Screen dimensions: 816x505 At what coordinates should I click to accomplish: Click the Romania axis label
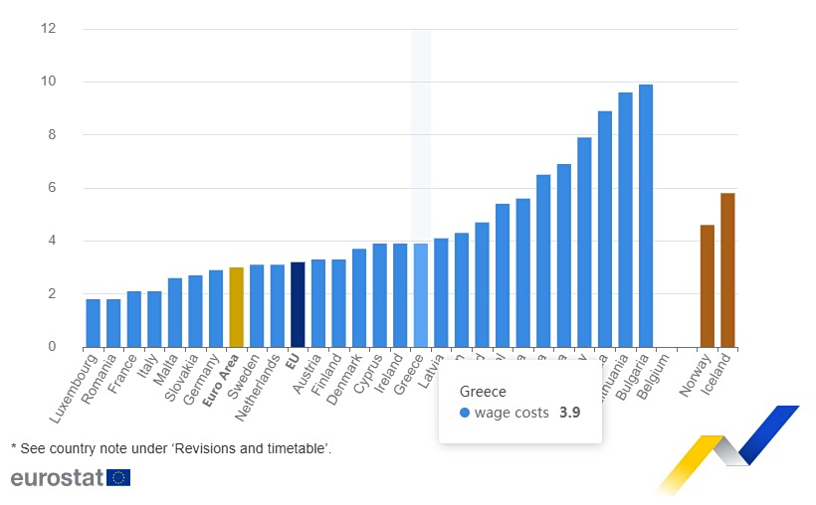(99, 379)
